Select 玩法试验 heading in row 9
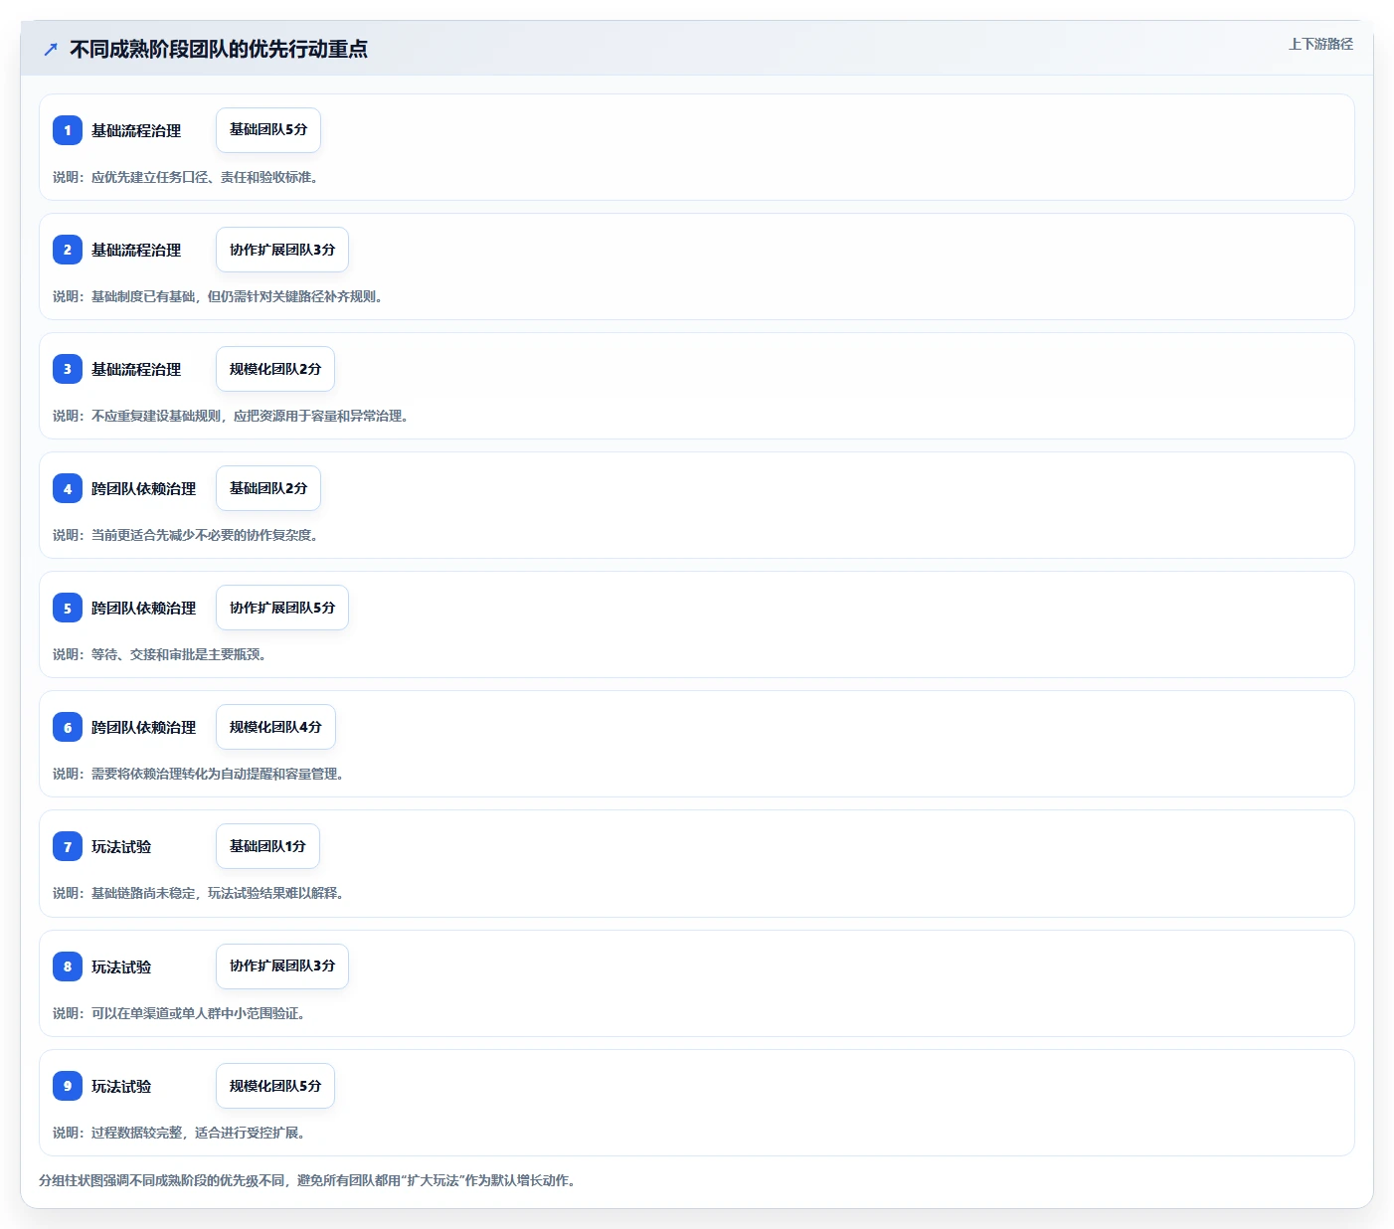Screen dimensions: 1394x1229 pos(121,1086)
